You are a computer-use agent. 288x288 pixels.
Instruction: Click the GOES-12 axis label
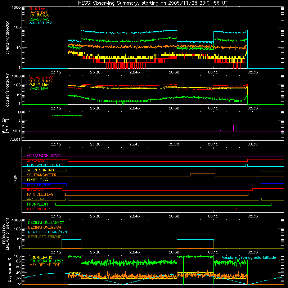coord(5,126)
